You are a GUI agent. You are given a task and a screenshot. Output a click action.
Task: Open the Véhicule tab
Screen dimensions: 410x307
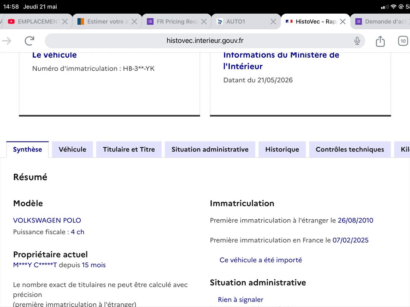[x=72, y=149]
